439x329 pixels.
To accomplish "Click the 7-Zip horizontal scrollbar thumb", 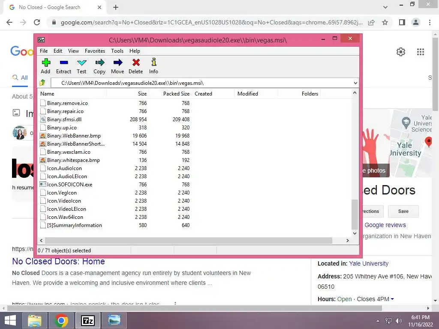I will (x=189, y=241).
